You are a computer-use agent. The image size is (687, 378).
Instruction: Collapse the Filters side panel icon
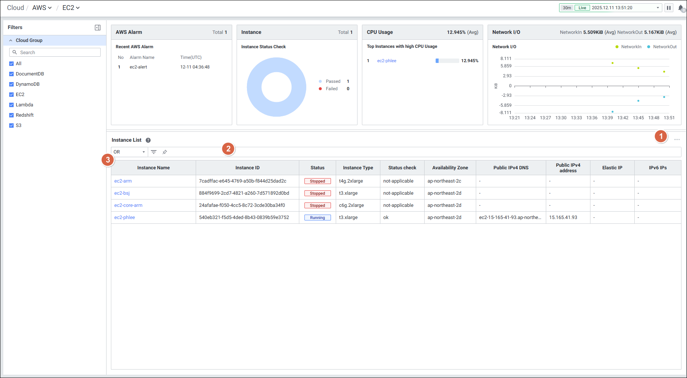[x=98, y=28]
